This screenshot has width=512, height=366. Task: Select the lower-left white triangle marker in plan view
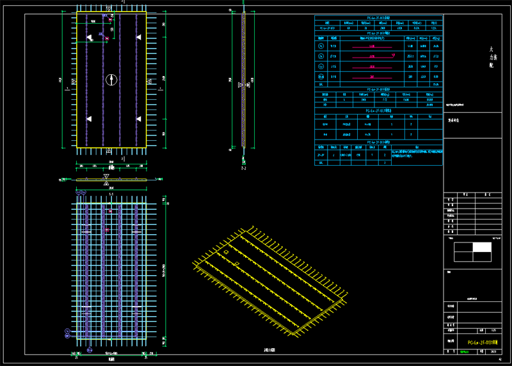[x=89, y=119]
